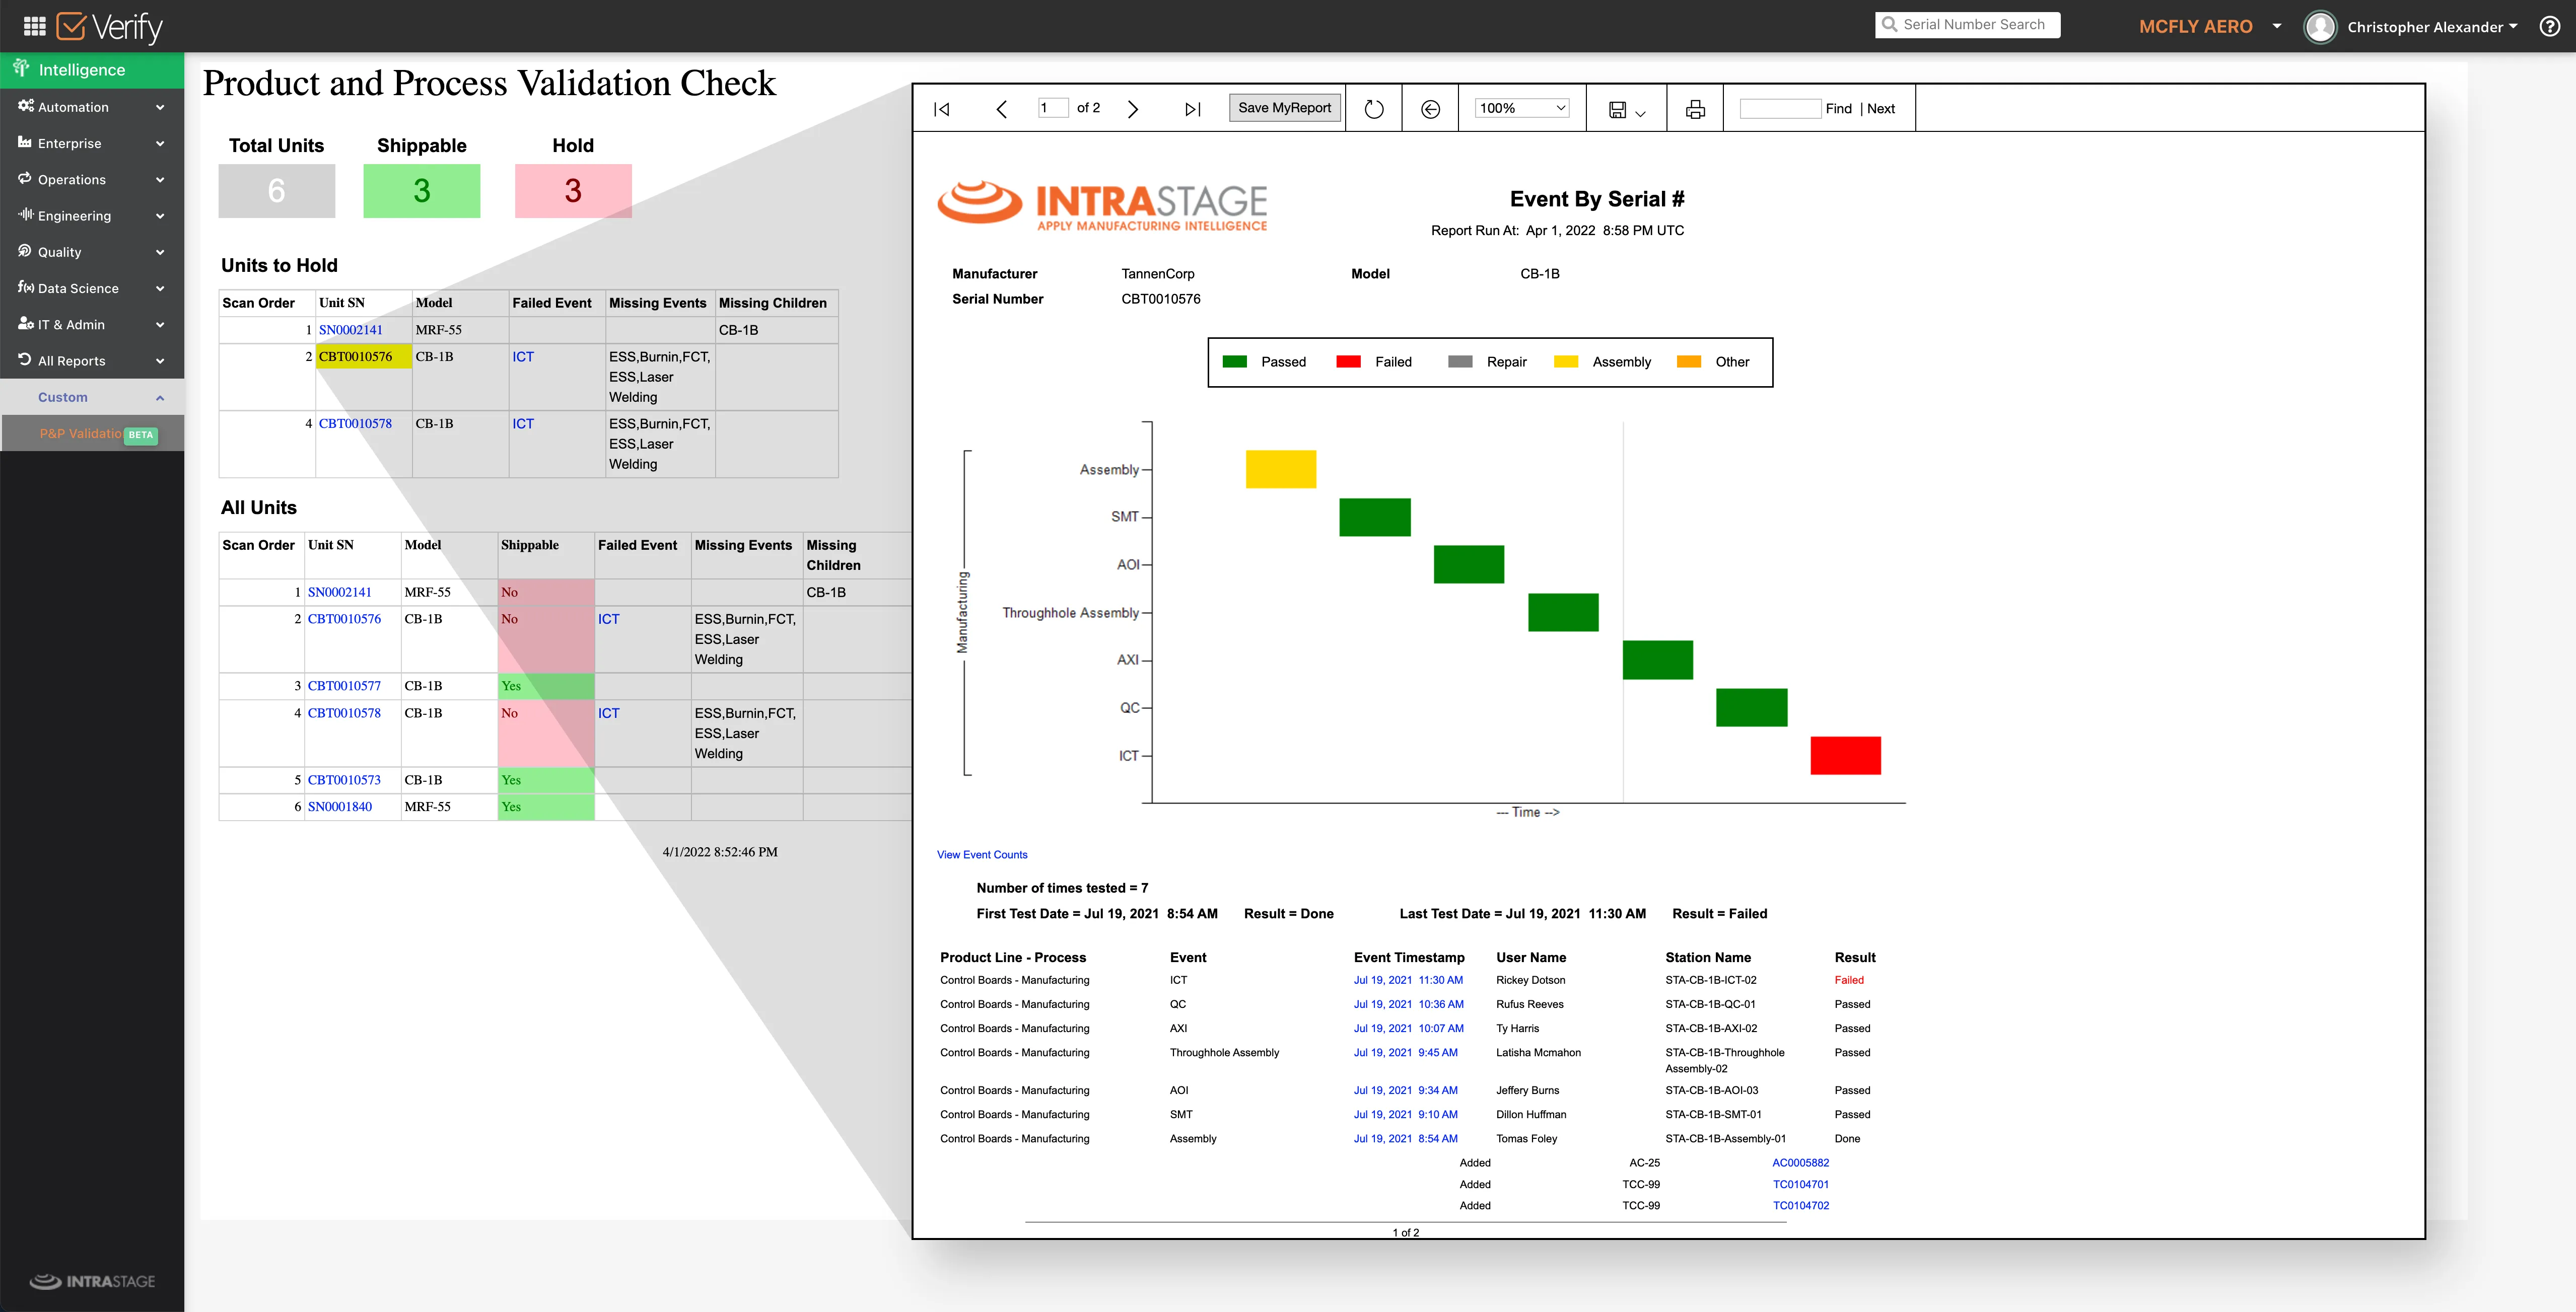Click the green Shippable count tile
Image resolution: width=2576 pixels, height=1312 pixels.
421,191
